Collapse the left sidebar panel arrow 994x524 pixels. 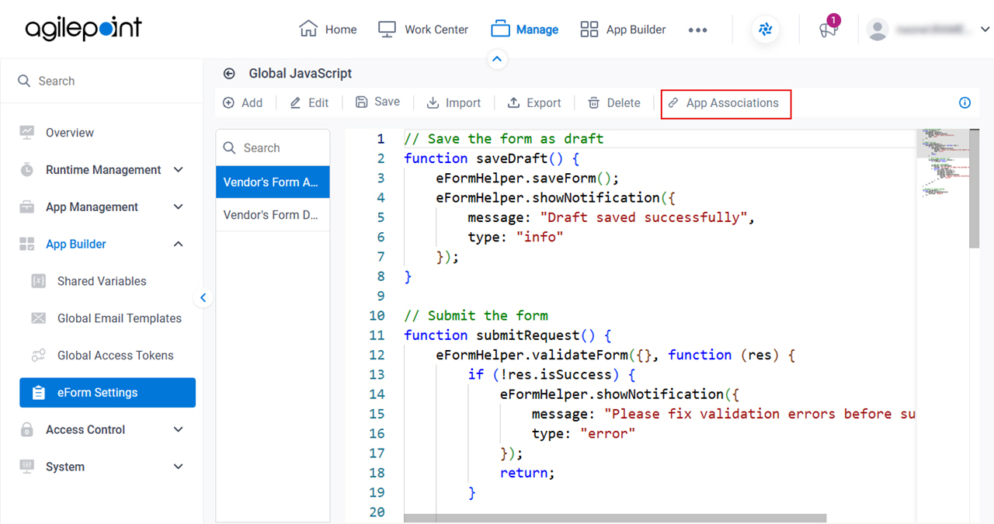203,297
